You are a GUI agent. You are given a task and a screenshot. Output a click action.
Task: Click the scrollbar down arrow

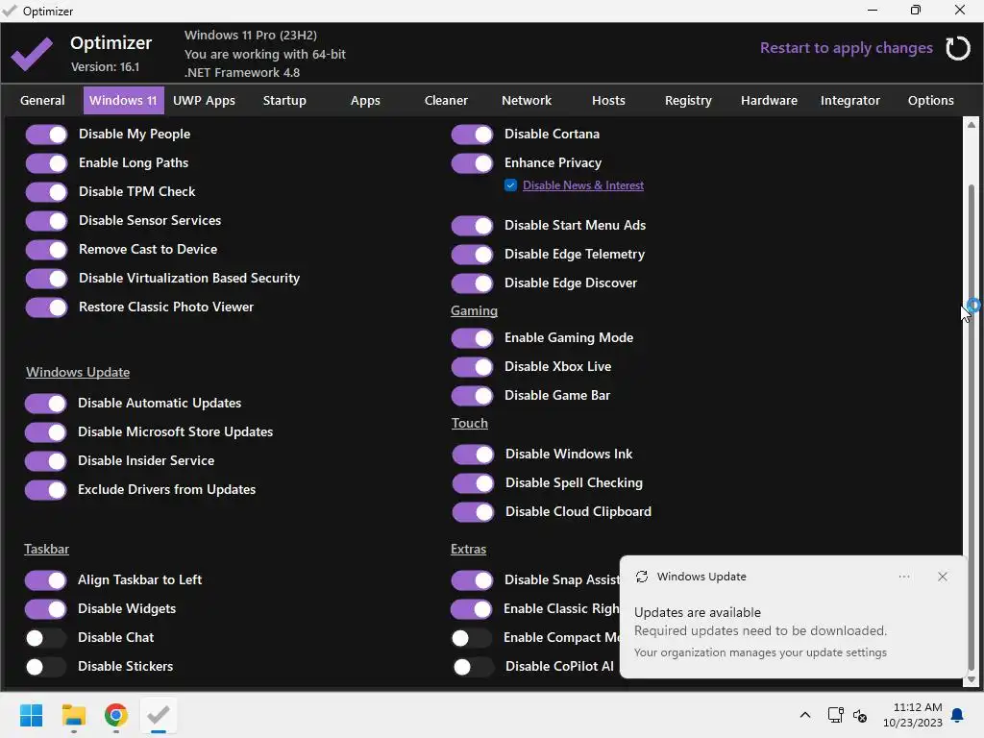971,679
